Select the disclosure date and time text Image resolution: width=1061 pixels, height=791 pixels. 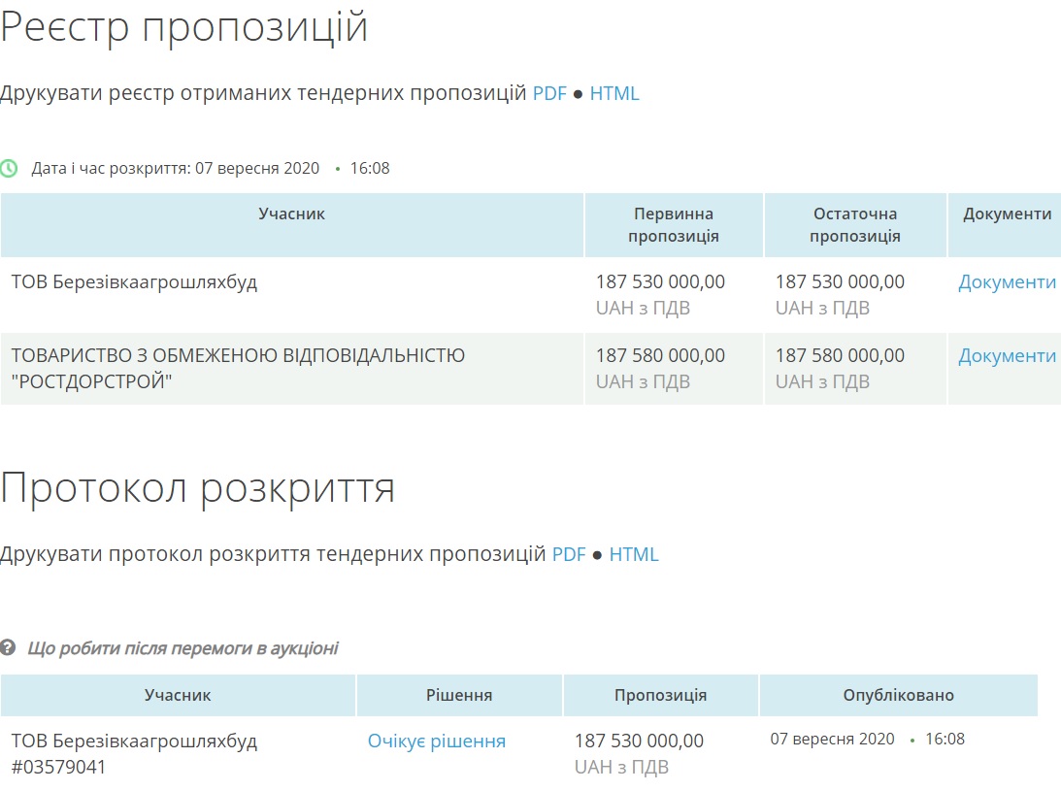click(211, 169)
